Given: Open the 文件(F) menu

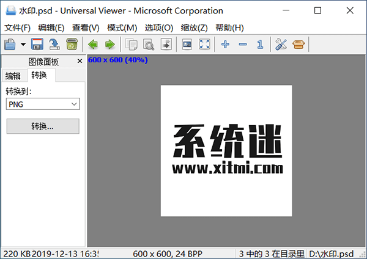Looking at the screenshot, I should pos(18,28).
